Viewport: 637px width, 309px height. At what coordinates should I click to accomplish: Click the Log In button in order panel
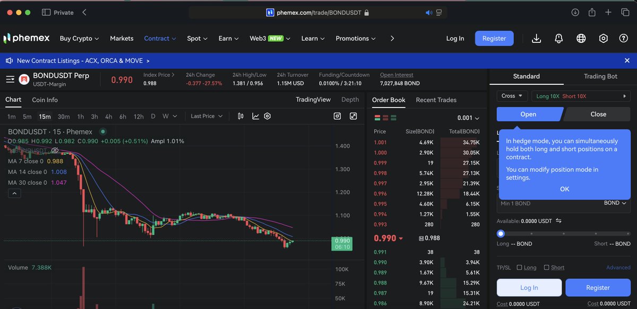[529, 287]
